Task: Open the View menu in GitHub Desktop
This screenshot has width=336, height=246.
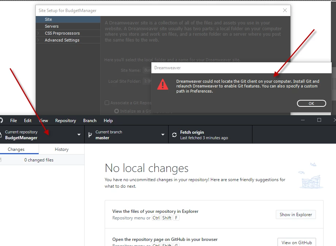Action: click(43, 121)
